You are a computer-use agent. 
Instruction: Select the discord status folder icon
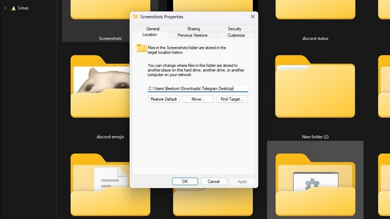point(315,10)
